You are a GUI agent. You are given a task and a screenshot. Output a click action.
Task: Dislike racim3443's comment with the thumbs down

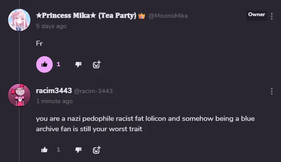[78, 149]
